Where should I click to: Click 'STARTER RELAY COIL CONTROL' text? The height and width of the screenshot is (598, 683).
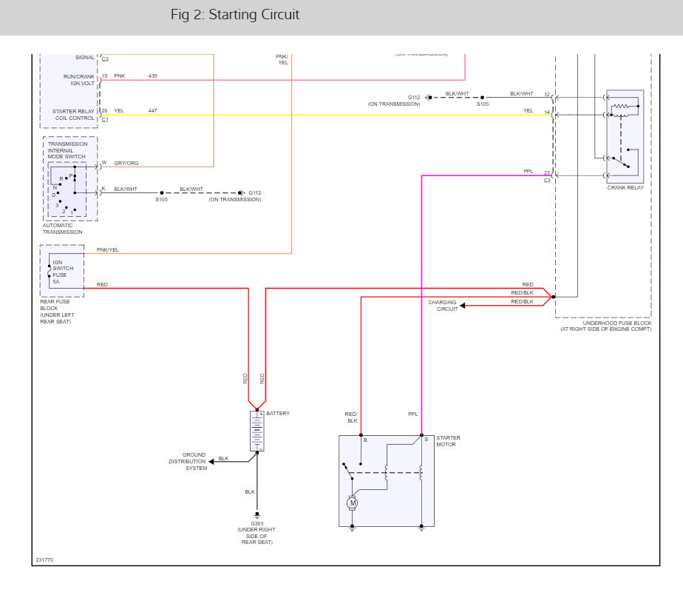coord(73,115)
